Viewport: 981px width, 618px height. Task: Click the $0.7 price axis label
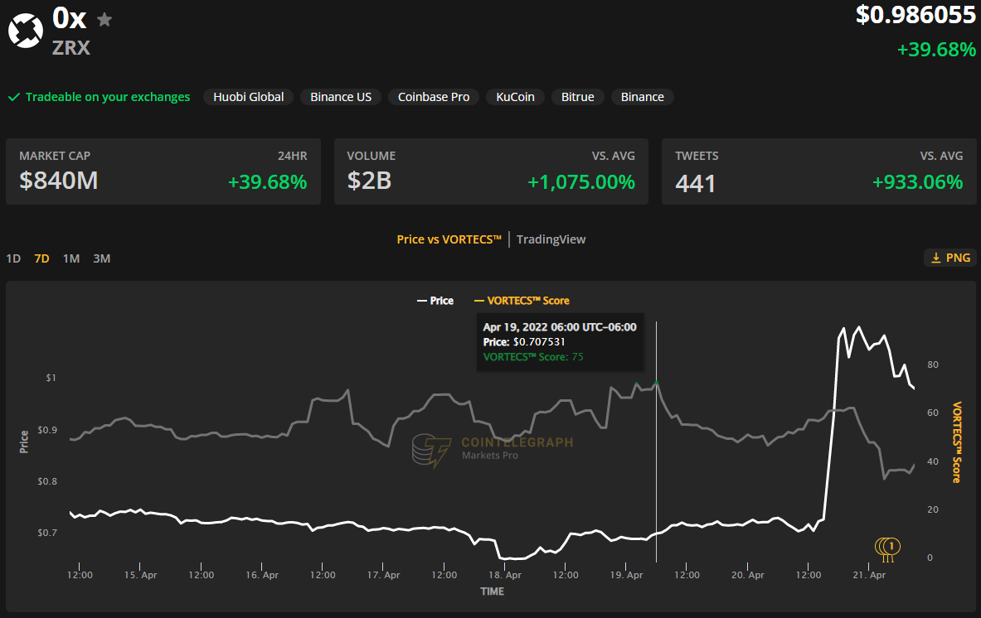coord(47,533)
